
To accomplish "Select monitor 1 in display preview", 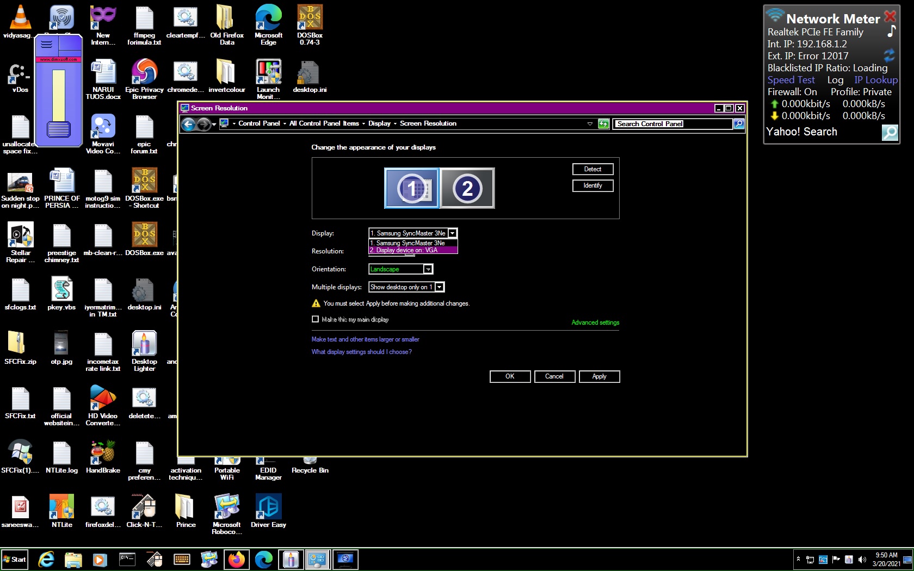I will click(411, 188).
